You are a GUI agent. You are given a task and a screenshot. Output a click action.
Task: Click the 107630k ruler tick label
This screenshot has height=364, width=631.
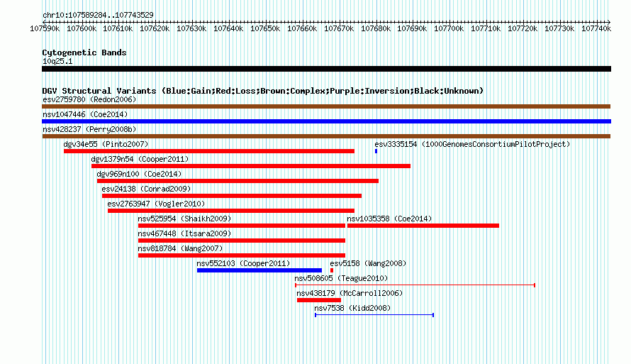click(x=191, y=29)
